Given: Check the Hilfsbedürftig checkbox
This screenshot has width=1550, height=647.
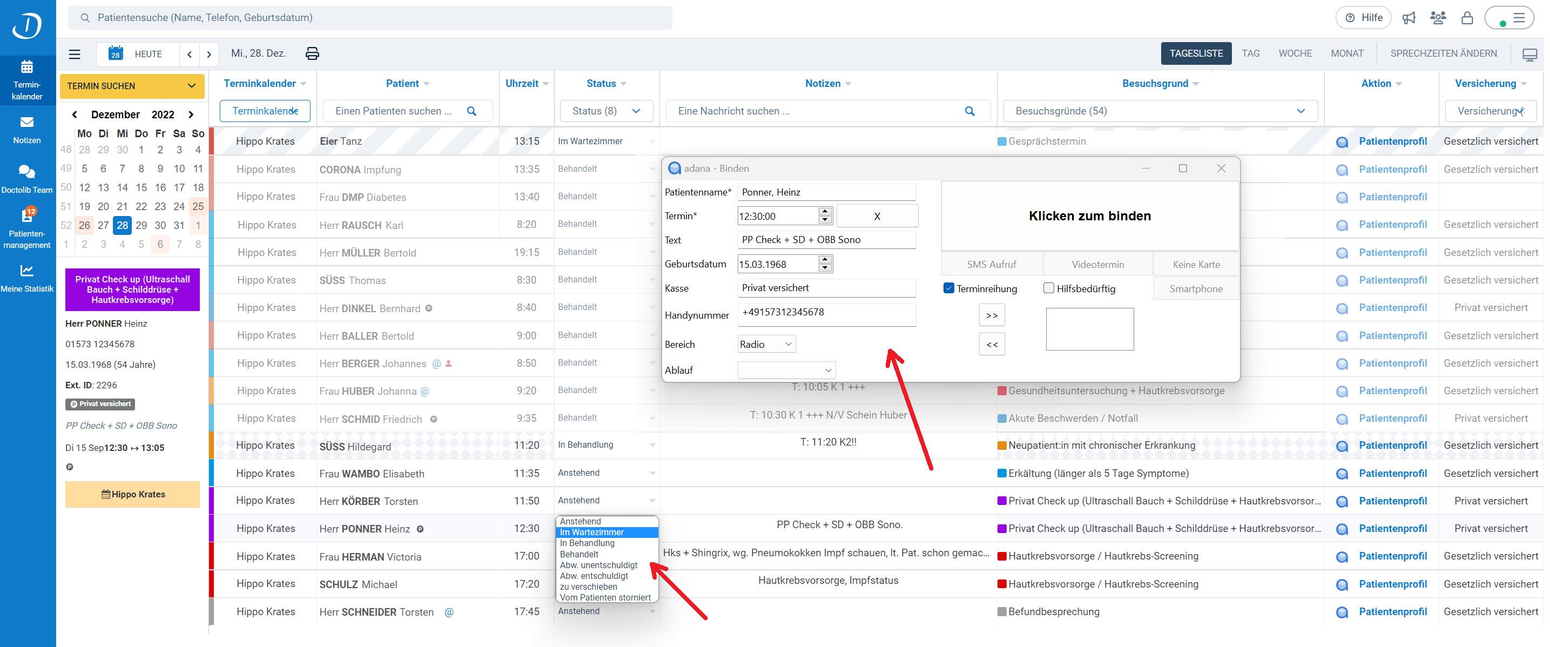Looking at the screenshot, I should click(x=1049, y=288).
